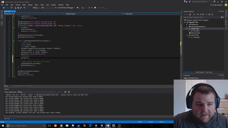
Task: Open the x64 platform dropdown
Action: tap(47, 8)
